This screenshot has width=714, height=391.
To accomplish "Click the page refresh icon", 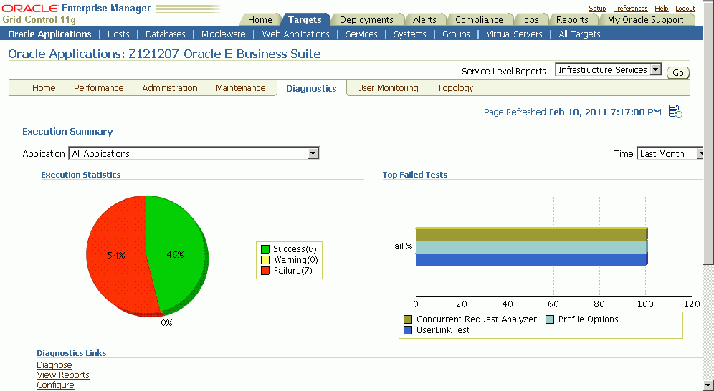I will point(675,112).
